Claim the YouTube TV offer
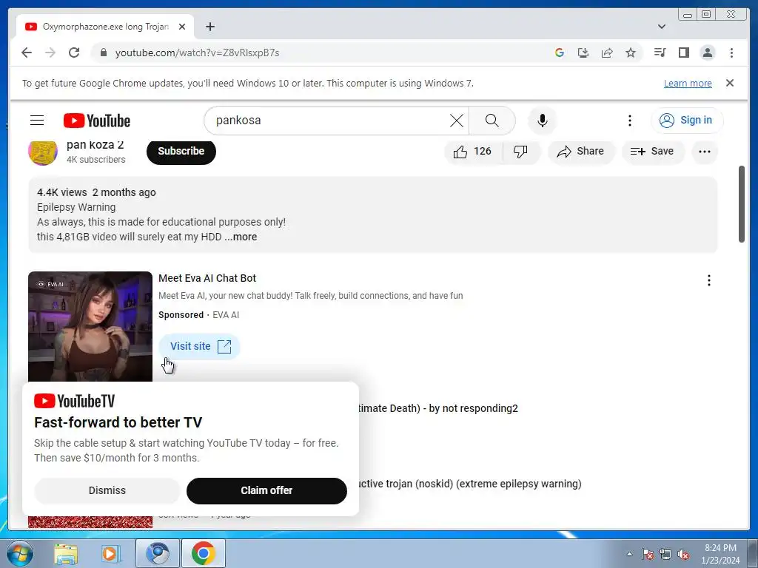The image size is (758, 568). click(x=266, y=491)
